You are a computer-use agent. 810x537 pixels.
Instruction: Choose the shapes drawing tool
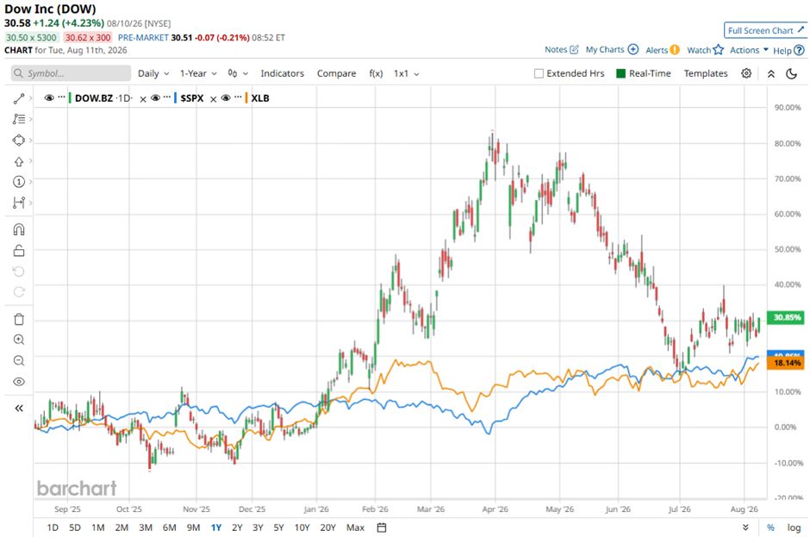click(x=19, y=140)
